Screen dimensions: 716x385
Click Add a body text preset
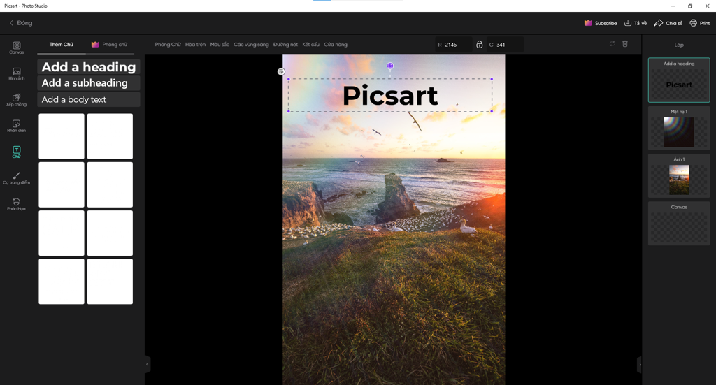(89, 99)
